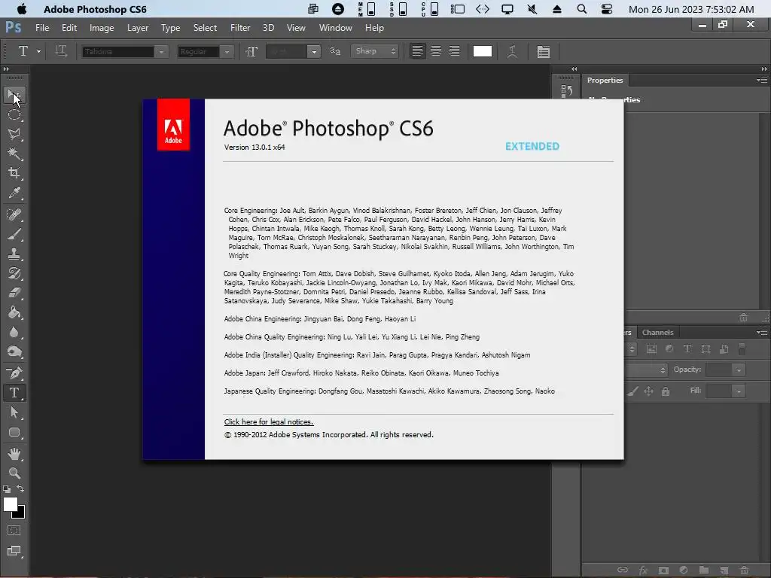Viewport: 771px width, 578px height.
Task: Select the Magic Wand tool
Action: click(x=14, y=154)
